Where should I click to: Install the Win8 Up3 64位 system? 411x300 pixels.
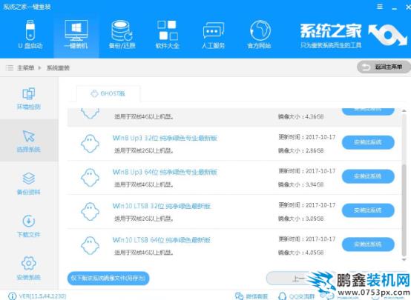coord(368,176)
